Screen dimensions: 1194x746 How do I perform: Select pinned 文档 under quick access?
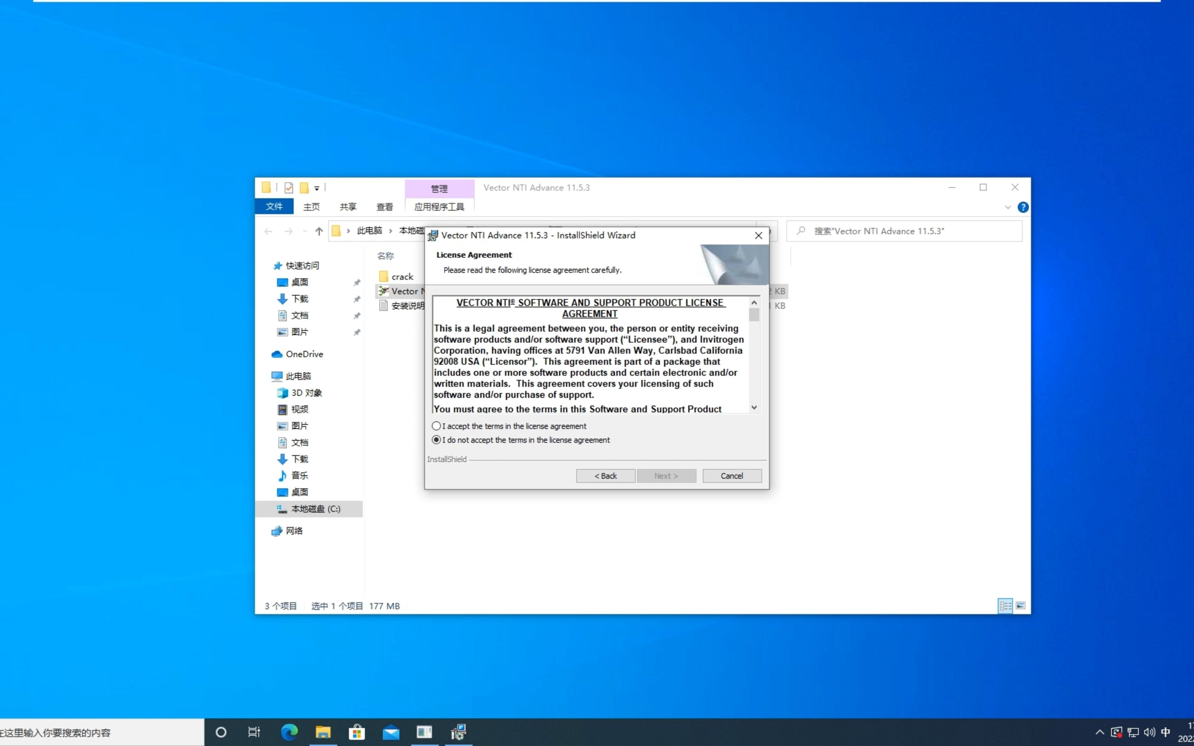(x=300, y=315)
